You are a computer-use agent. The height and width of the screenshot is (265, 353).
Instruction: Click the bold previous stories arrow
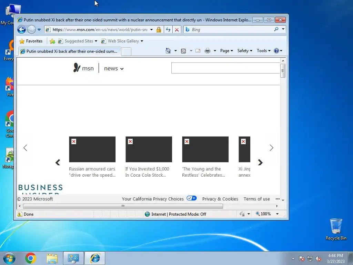[58, 162]
